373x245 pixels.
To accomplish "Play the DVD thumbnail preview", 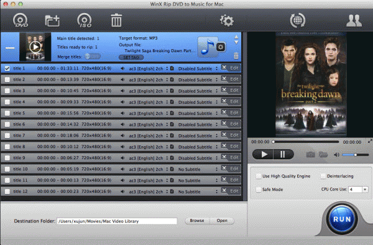I will point(35,47).
